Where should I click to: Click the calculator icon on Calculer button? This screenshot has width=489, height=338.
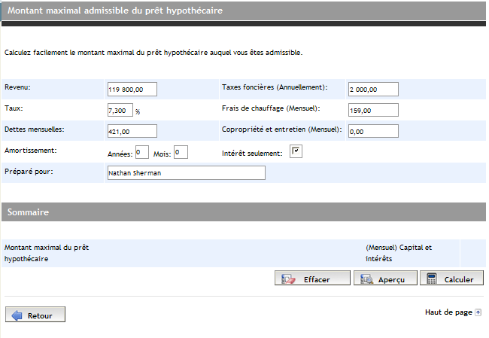432,279
